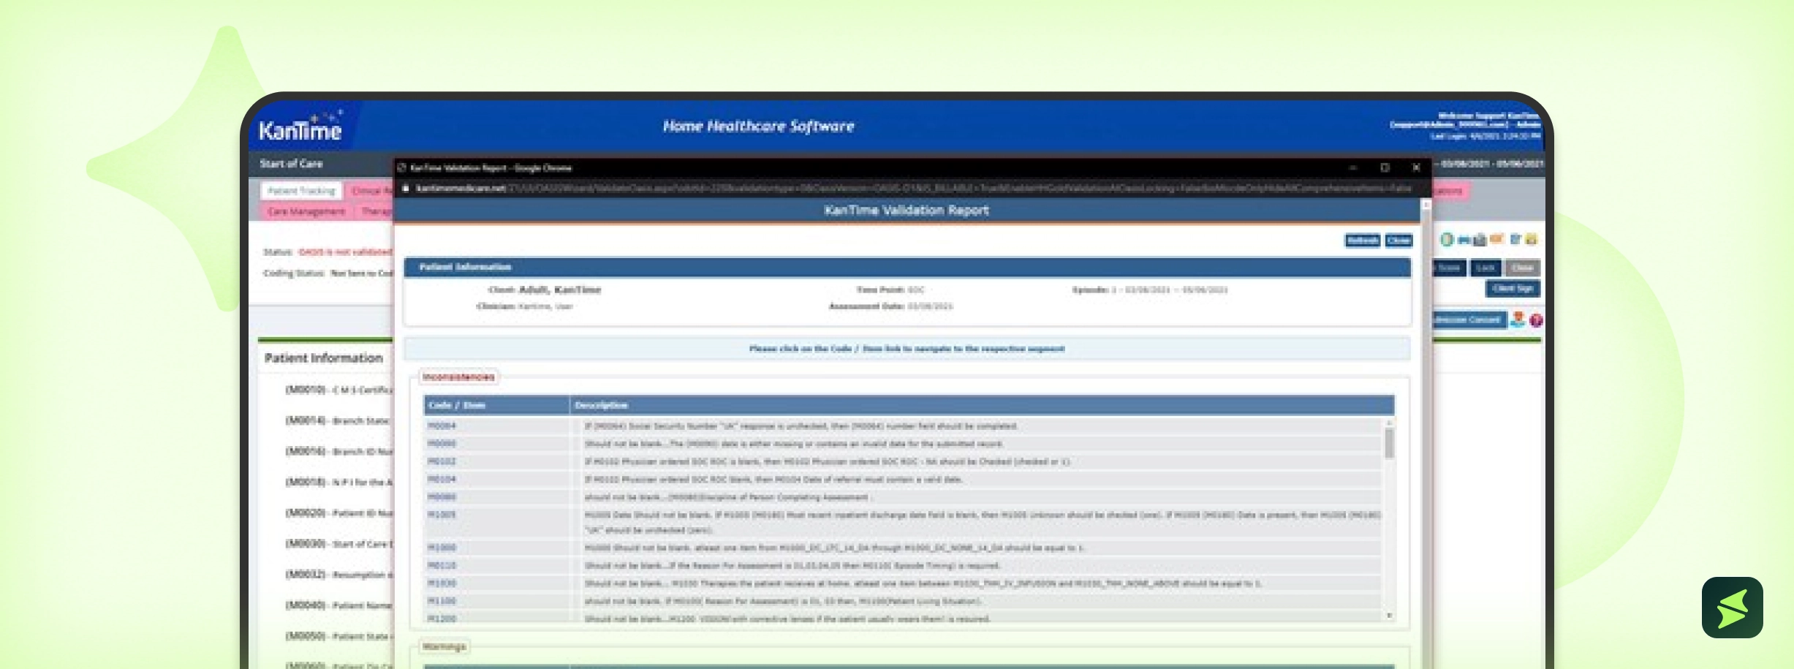Click the Lock button in Start of Care page
Viewport: 1794px width, 669px height.
(x=1485, y=268)
